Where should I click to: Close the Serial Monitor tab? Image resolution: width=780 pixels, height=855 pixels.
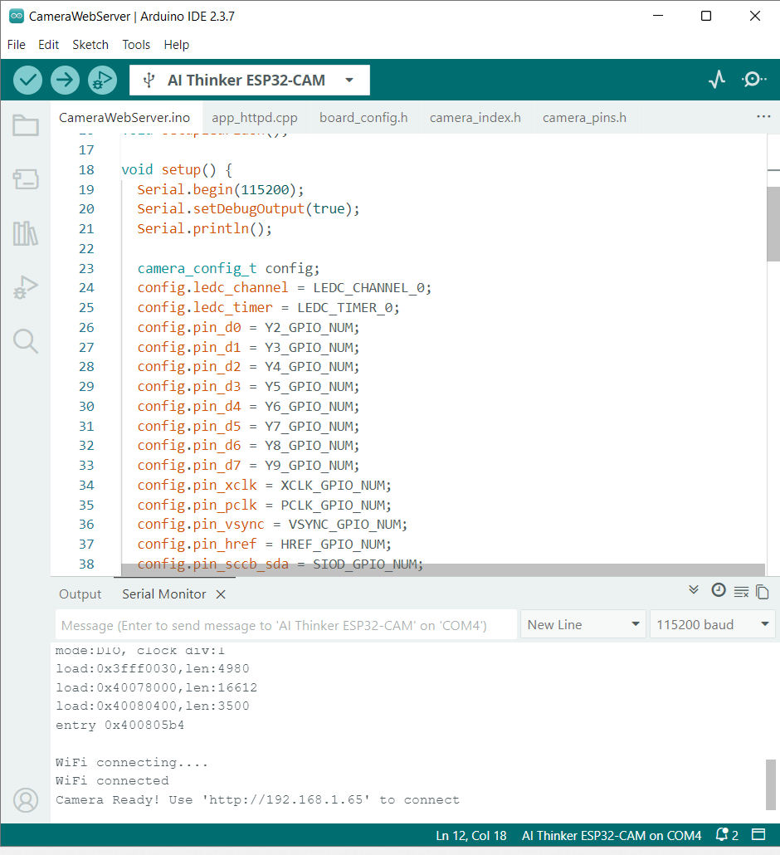221,594
